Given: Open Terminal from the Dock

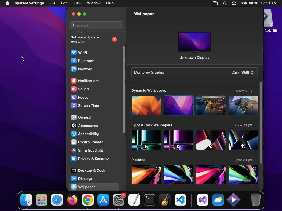Looking at the screenshot, I should (150, 200).
